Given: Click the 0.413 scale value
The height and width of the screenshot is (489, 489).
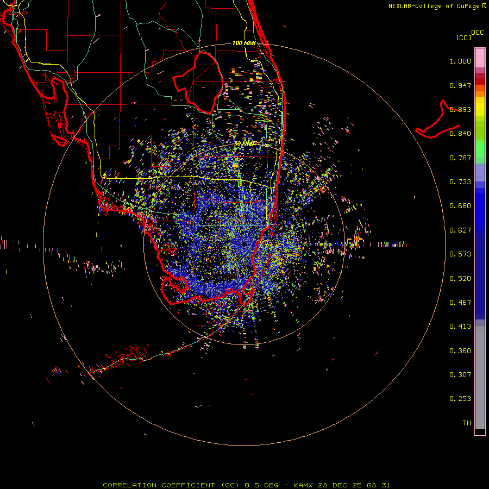Looking at the screenshot, I should [460, 327].
